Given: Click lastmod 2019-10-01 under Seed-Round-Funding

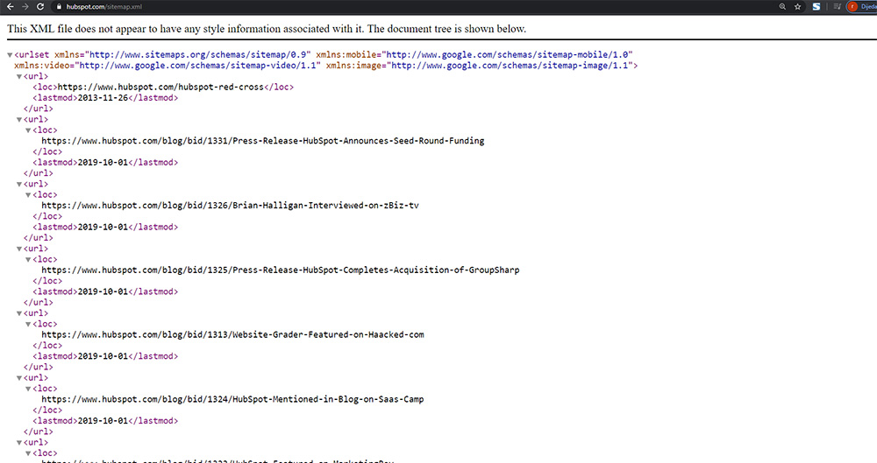Looking at the screenshot, I should tap(103, 163).
